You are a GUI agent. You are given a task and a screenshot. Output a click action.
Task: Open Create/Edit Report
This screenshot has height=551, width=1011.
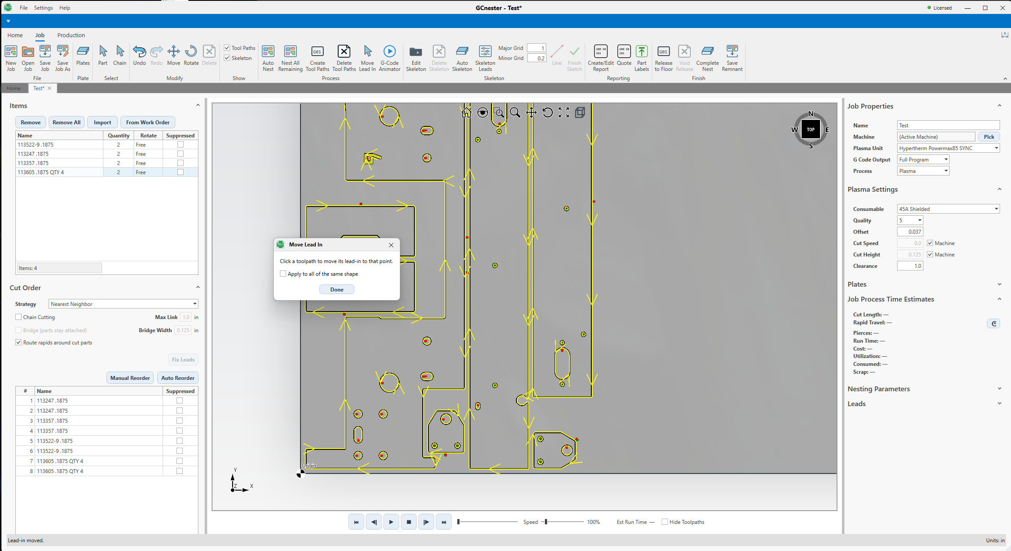pyautogui.click(x=601, y=58)
